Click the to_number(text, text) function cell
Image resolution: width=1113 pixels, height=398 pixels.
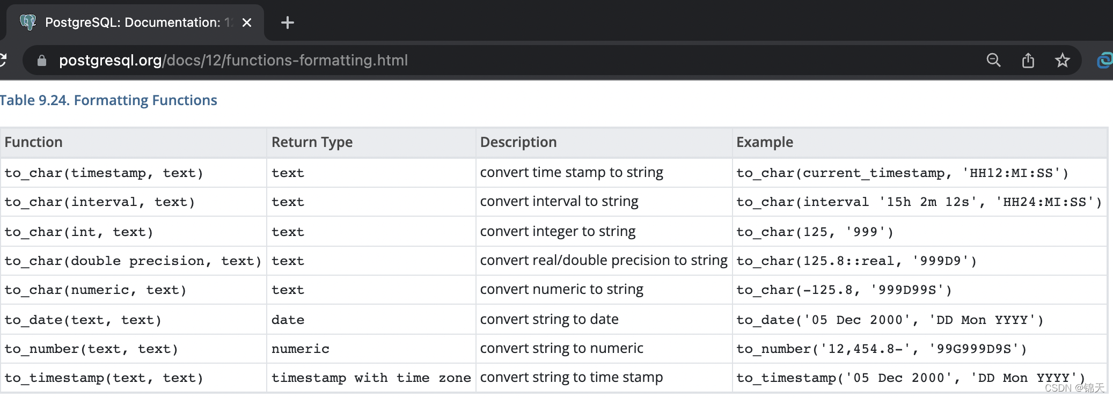pyautogui.click(x=91, y=349)
